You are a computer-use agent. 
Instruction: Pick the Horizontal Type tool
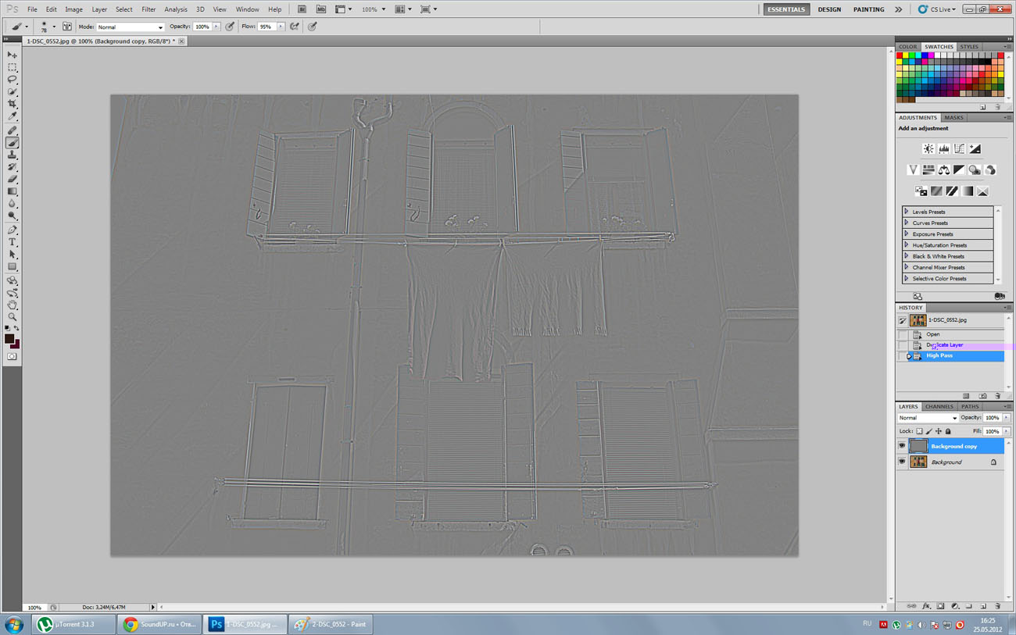[x=13, y=242]
